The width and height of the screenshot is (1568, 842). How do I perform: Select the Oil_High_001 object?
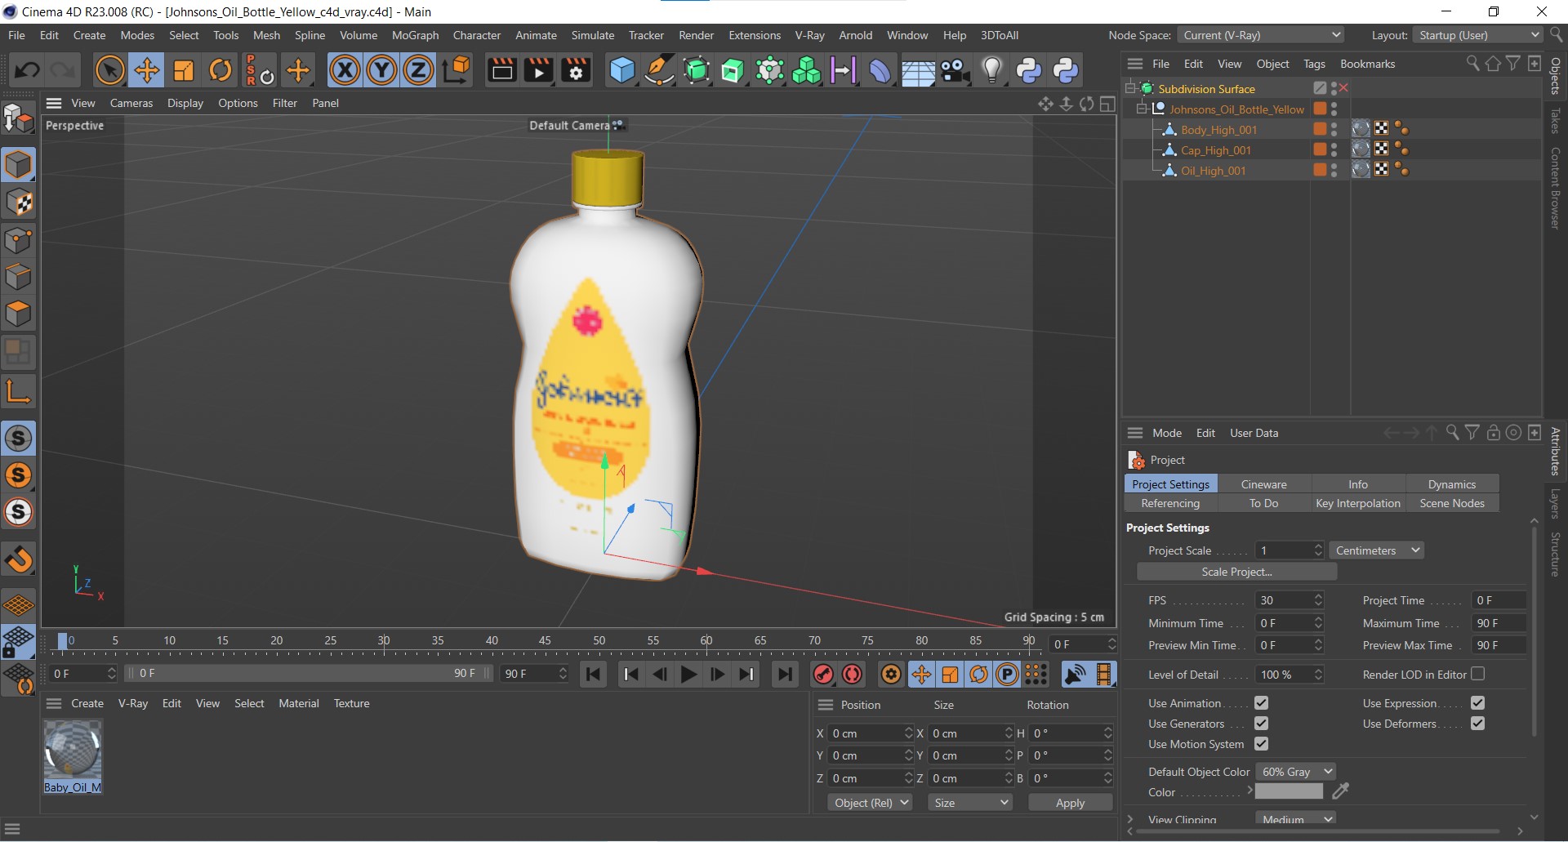click(x=1213, y=171)
